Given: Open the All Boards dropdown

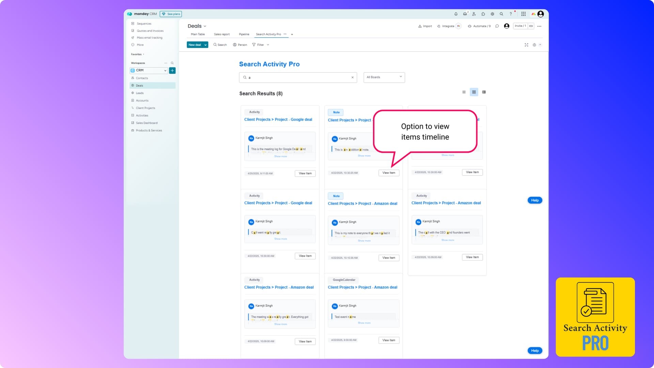Looking at the screenshot, I should tap(384, 77).
